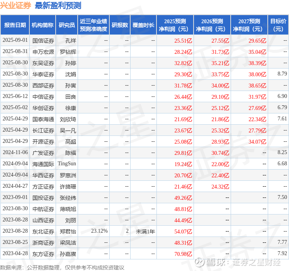Click the 数据来源 footnote text
Image resolution: width=289 pixels, height=271 pixels.
62,268
